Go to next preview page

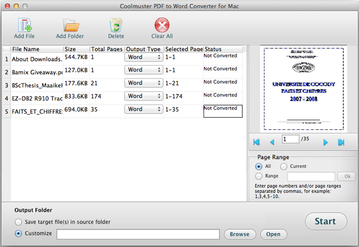click(x=325, y=142)
